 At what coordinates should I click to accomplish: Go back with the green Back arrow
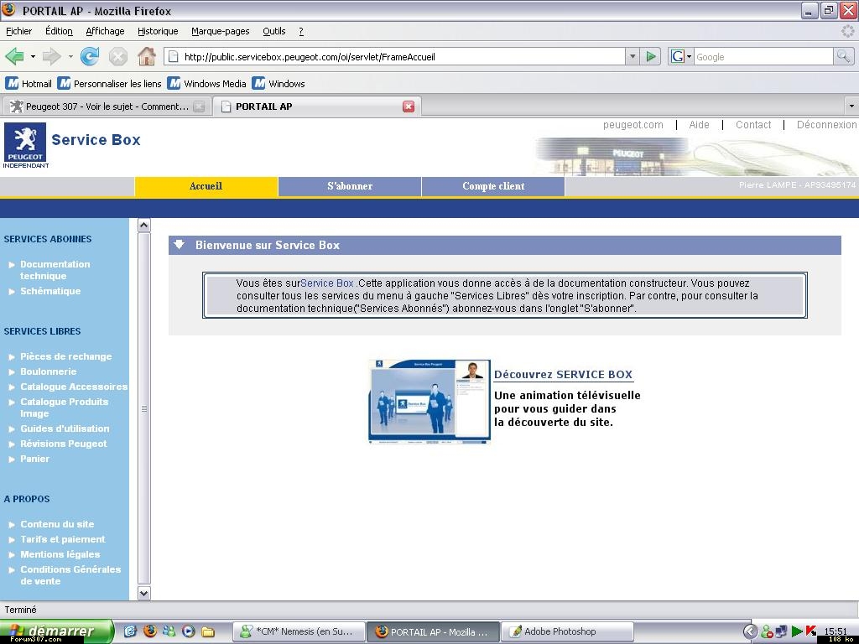tap(14, 56)
